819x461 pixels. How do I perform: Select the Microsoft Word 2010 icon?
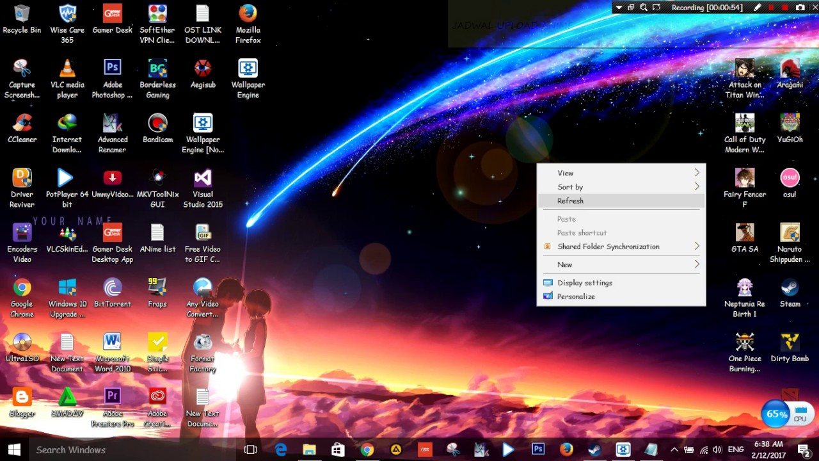tap(113, 353)
